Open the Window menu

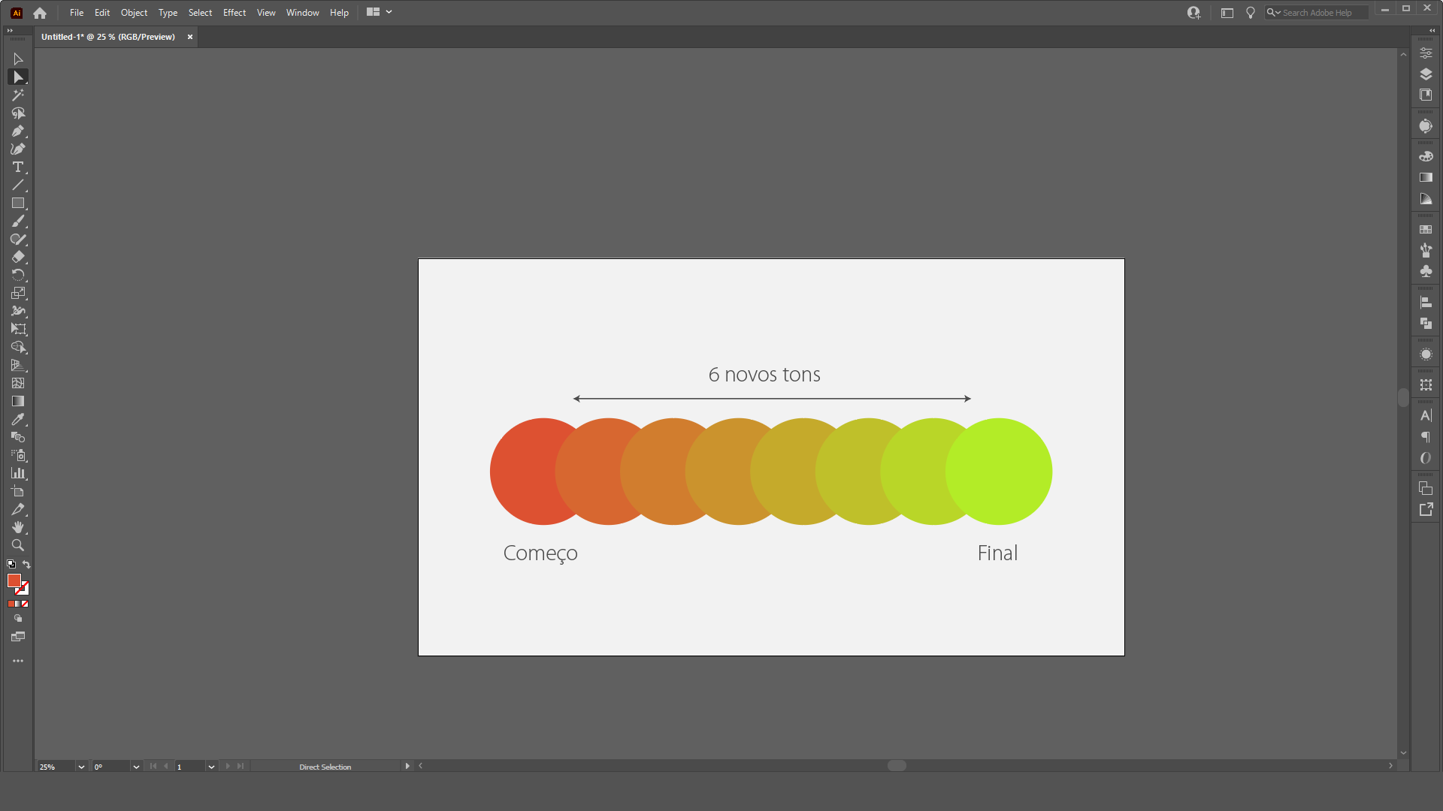[302, 13]
